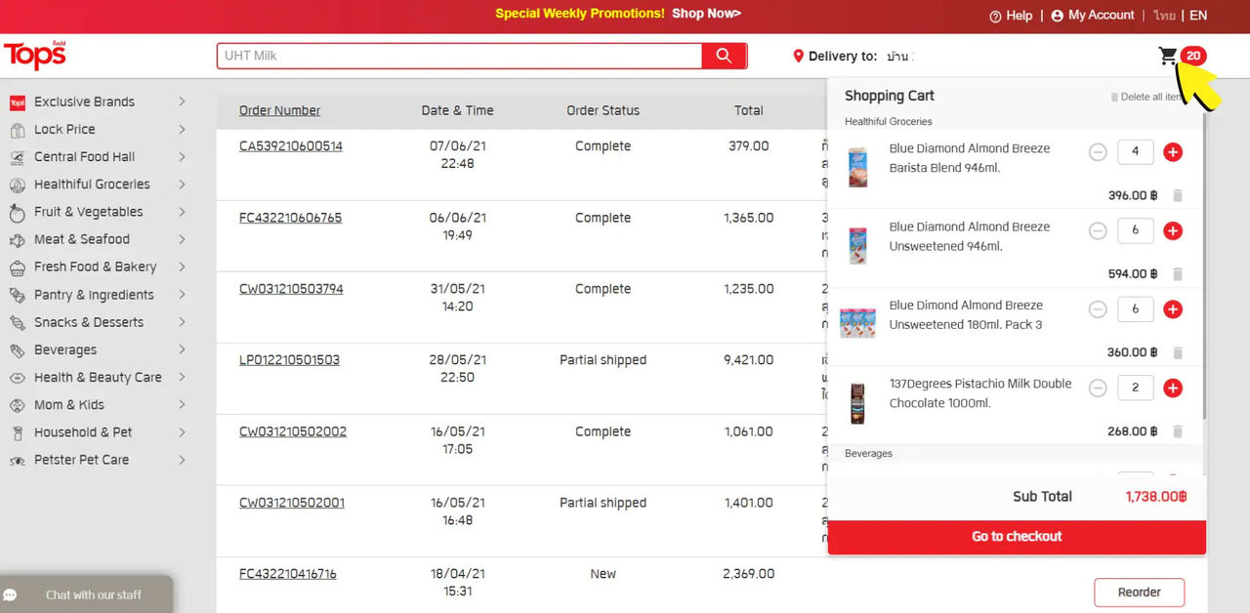1250x613 pixels.
Task: Click Barista Blend product thumbnail
Action: 857,167
